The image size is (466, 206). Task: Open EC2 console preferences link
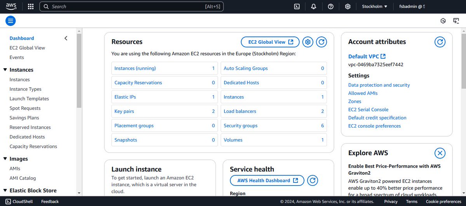(374, 126)
